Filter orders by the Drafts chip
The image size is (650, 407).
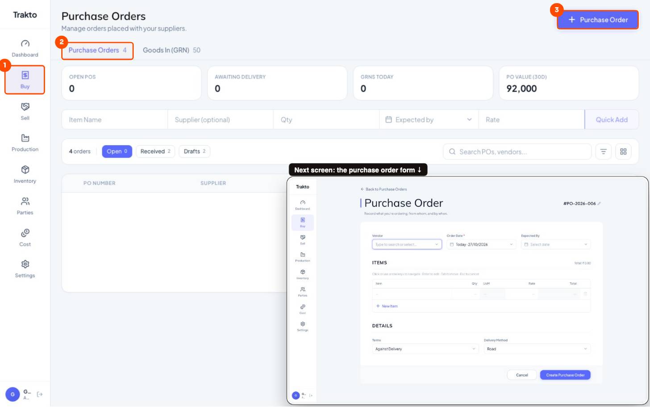point(195,151)
